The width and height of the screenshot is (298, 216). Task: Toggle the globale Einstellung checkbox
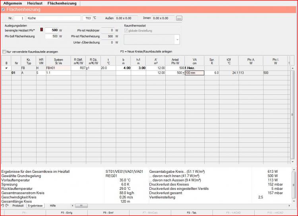(x=126, y=31)
